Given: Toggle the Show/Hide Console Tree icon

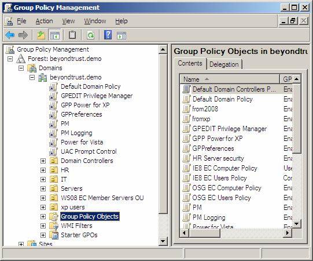Looking at the screenshot, I should click(55, 35).
